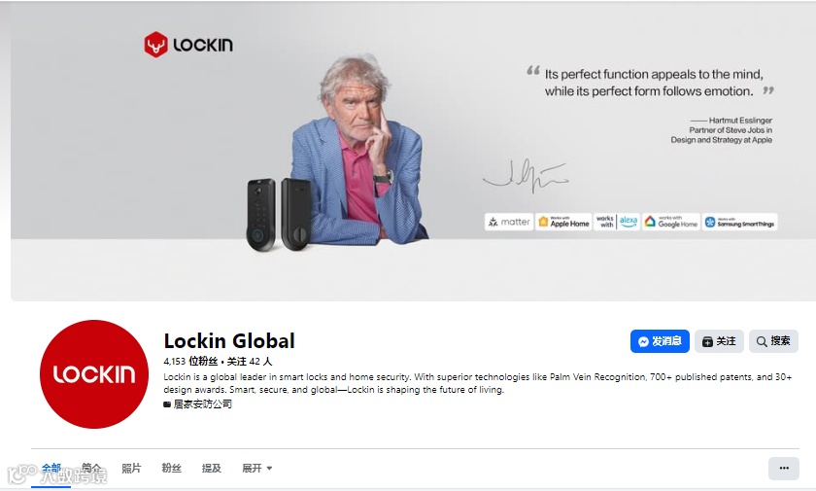View the 4,153 位粉丝 followers list

tap(190, 362)
